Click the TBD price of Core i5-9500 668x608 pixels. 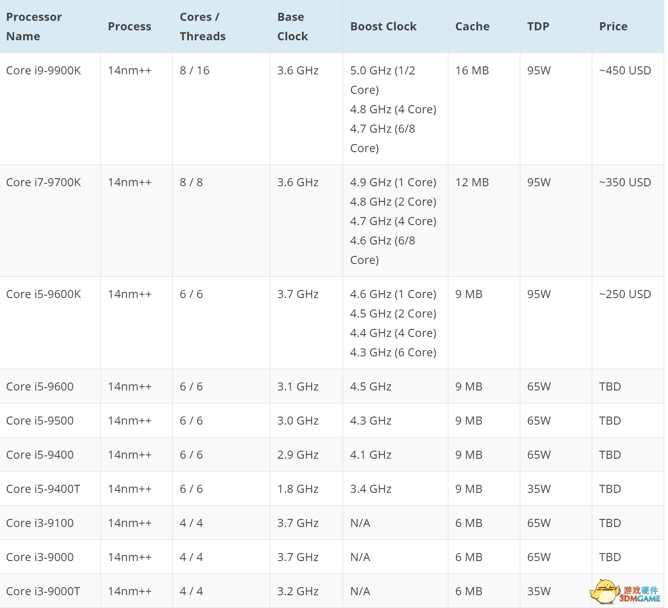click(x=610, y=421)
